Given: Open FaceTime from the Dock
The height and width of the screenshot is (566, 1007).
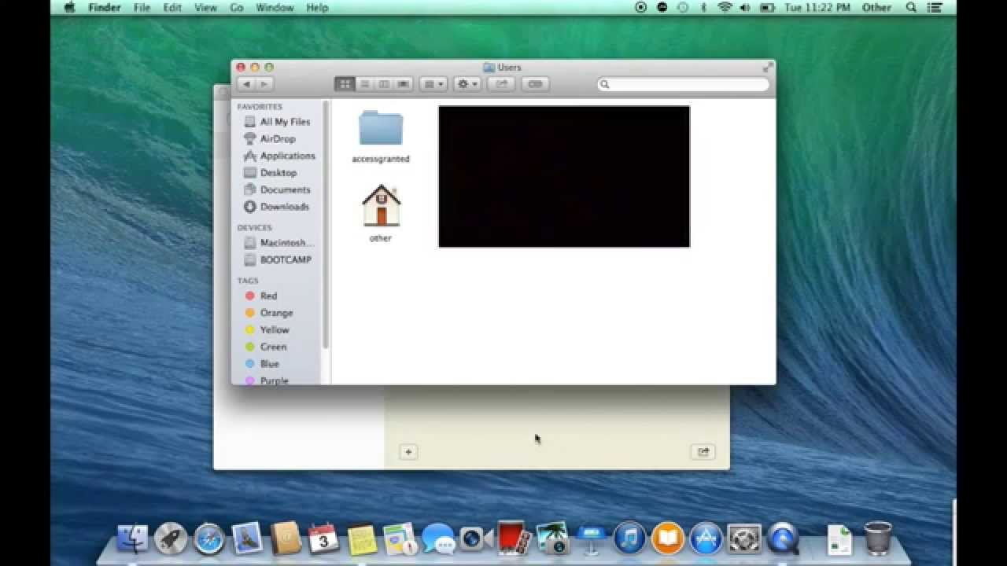Looking at the screenshot, I should (x=476, y=538).
